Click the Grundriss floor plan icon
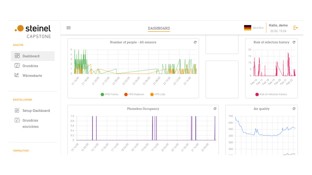 click(17, 66)
